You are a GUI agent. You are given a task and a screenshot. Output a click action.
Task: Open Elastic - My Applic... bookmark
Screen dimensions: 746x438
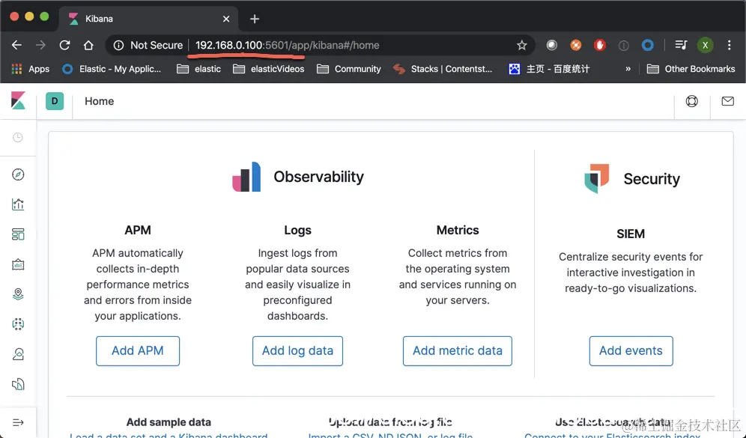tap(112, 69)
